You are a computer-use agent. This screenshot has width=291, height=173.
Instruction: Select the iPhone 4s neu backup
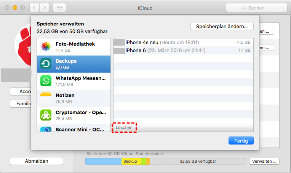point(183,42)
